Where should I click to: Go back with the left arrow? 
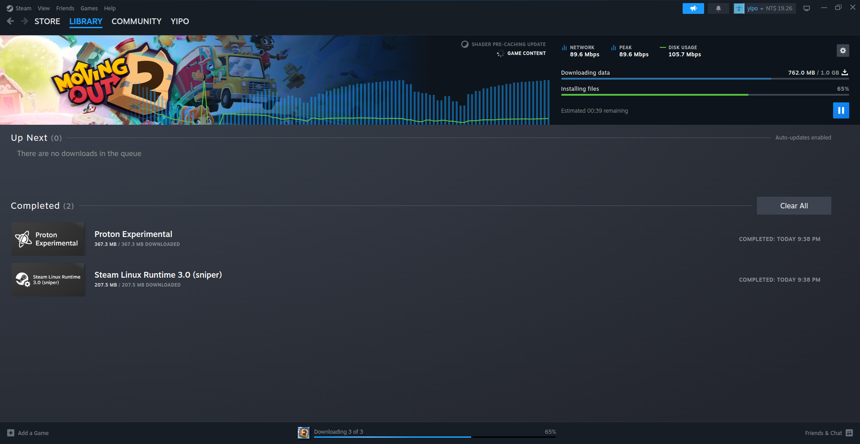pos(10,21)
